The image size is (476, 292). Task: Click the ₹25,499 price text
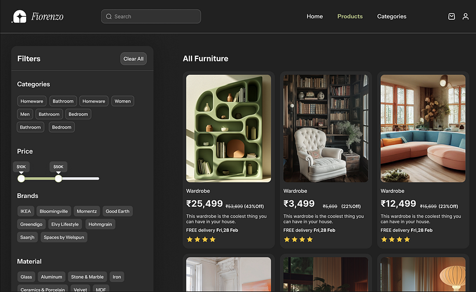[x=204, y=203]
